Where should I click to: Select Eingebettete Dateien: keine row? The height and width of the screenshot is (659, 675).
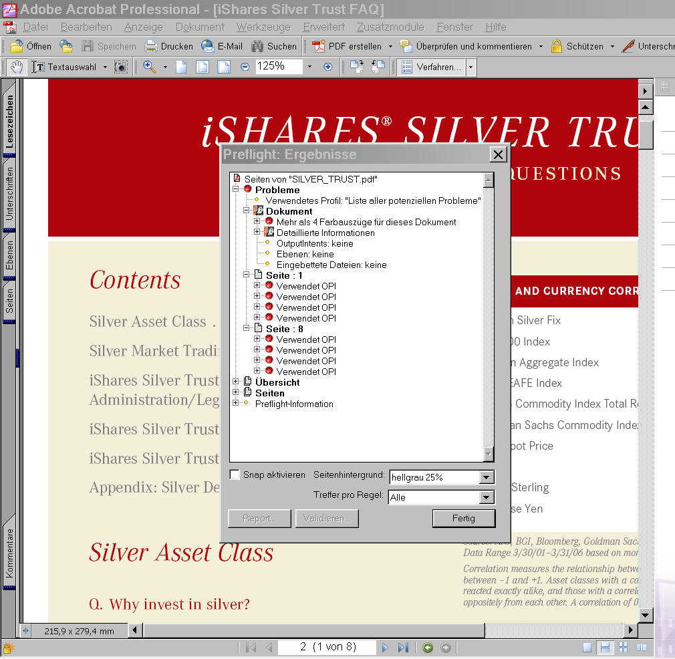pos(331,265)
